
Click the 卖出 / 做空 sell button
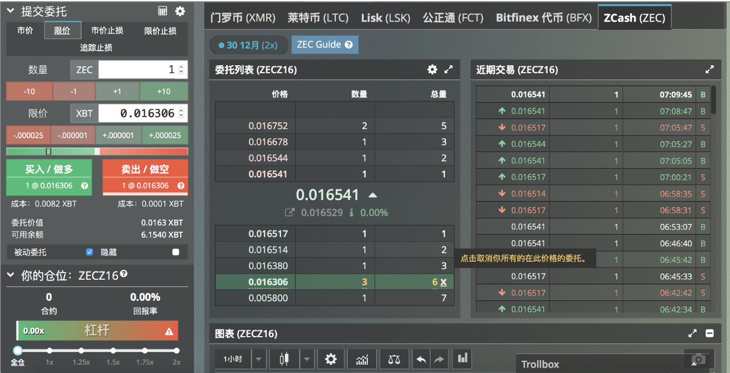[x=145, y=177]
